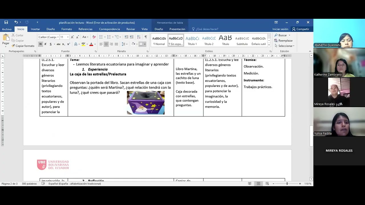Switch to the Insertar ribbon tab

[x=35, y=29]
